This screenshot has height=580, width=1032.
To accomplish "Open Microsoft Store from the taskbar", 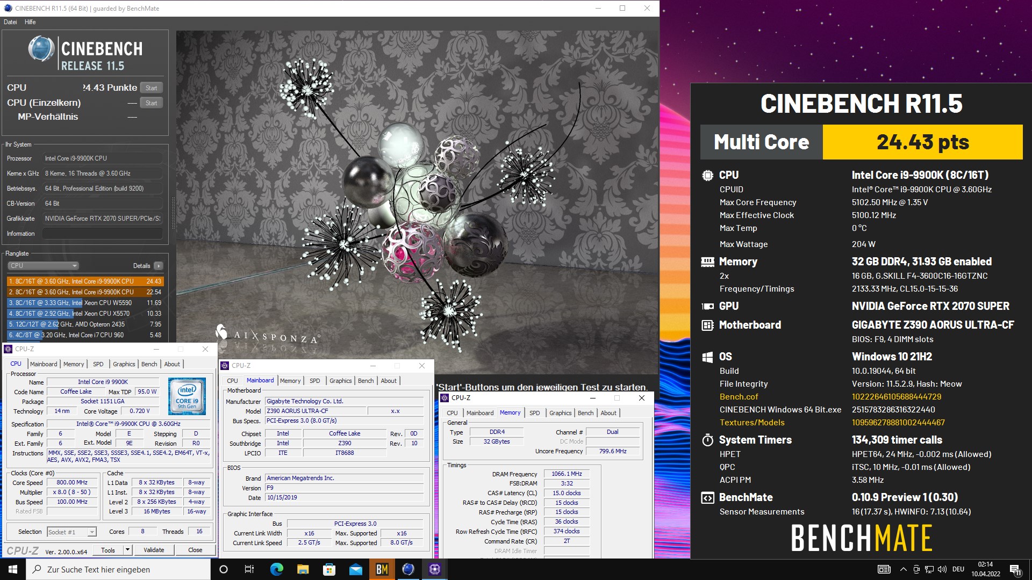I will tap(329, 569).
